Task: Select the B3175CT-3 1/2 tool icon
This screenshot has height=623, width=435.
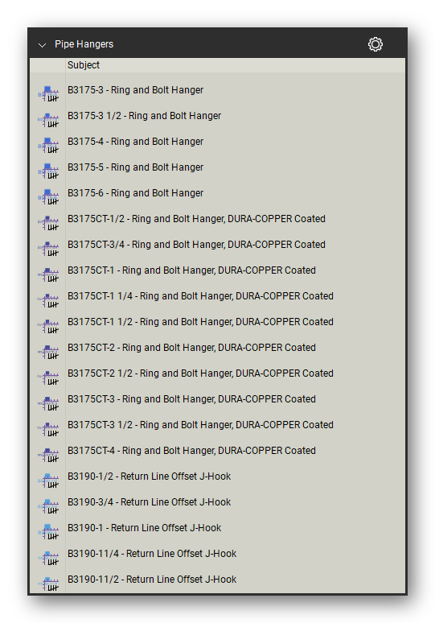Action: coord(48,429)
